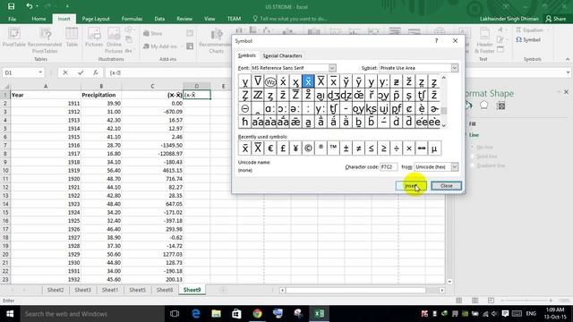Select the highlighted x-bar symbol in the grid
Screen dimensions: 573x322
pyautogui.click(x=308, y=81)
